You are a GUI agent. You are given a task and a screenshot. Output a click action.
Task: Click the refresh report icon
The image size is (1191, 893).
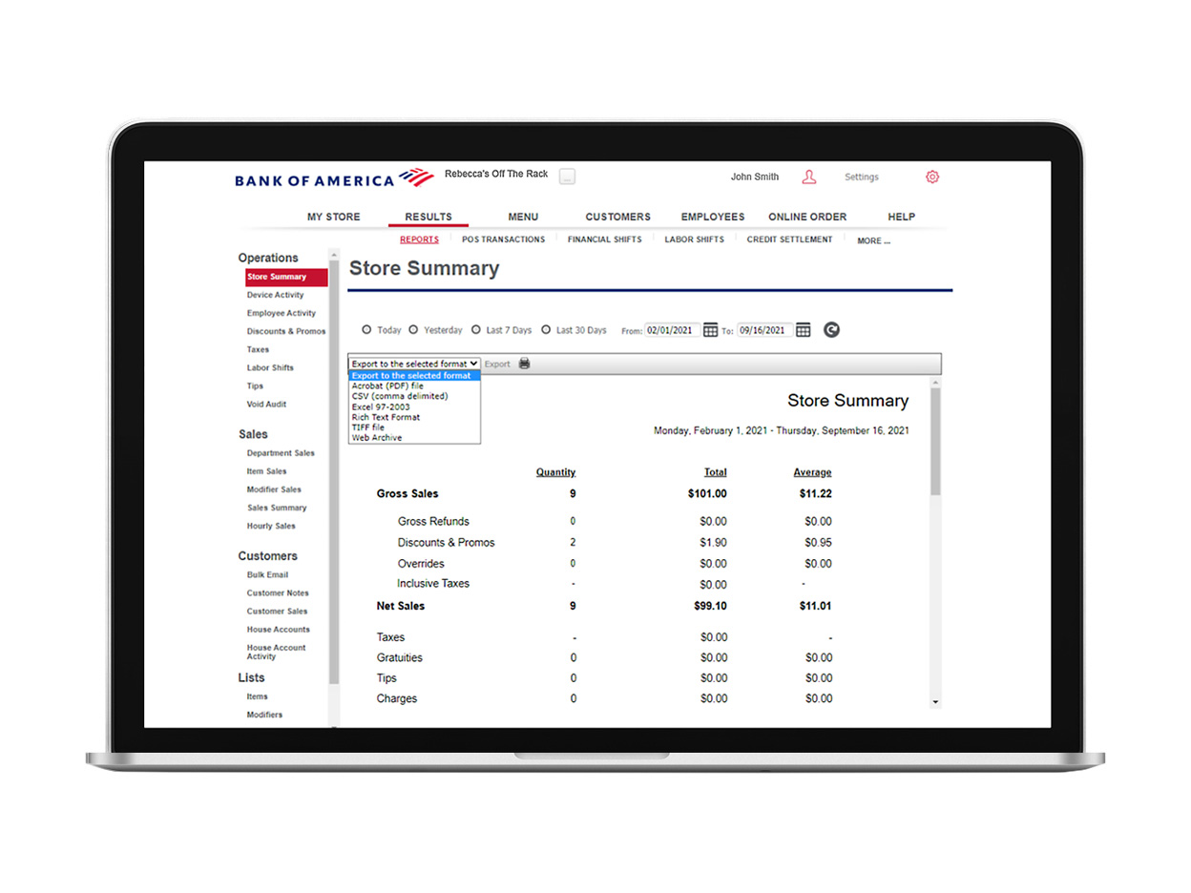tap(831, 330)
